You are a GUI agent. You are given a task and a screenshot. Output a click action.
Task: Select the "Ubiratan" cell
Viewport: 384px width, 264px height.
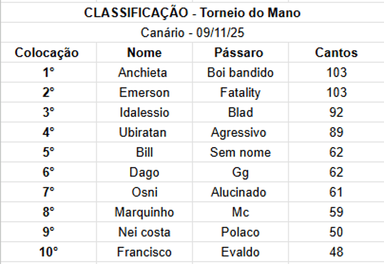pyautogui.click(x=143, y=132)
